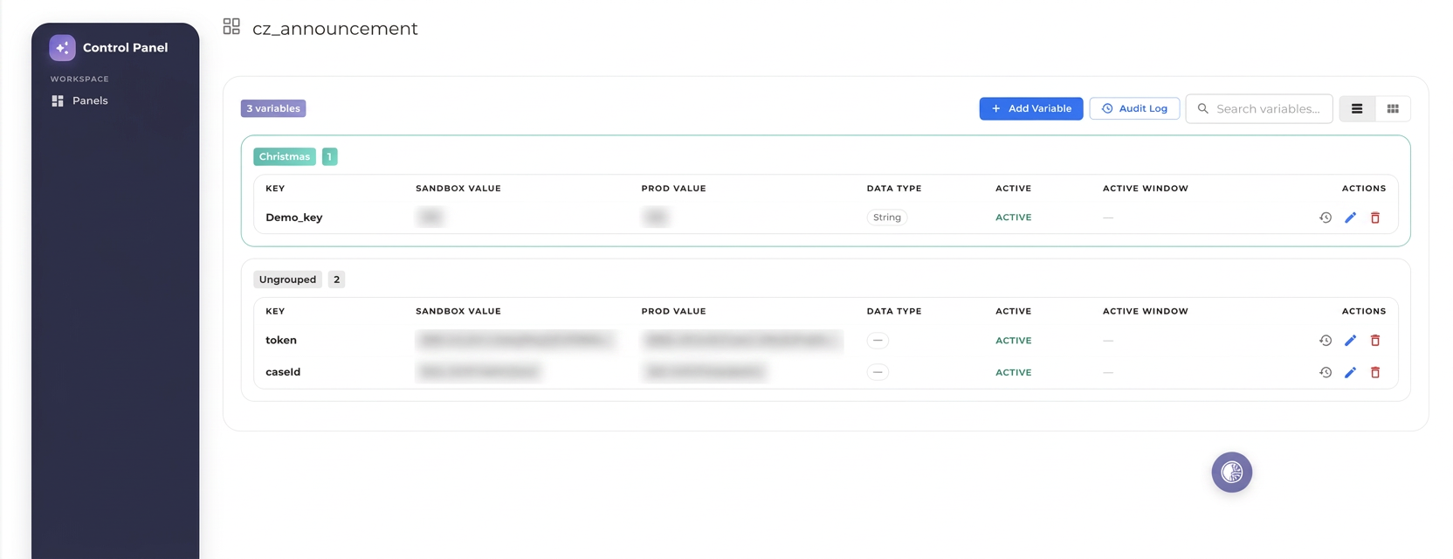
Task: Delete the caseId variable
Action: click(1375, 372)
